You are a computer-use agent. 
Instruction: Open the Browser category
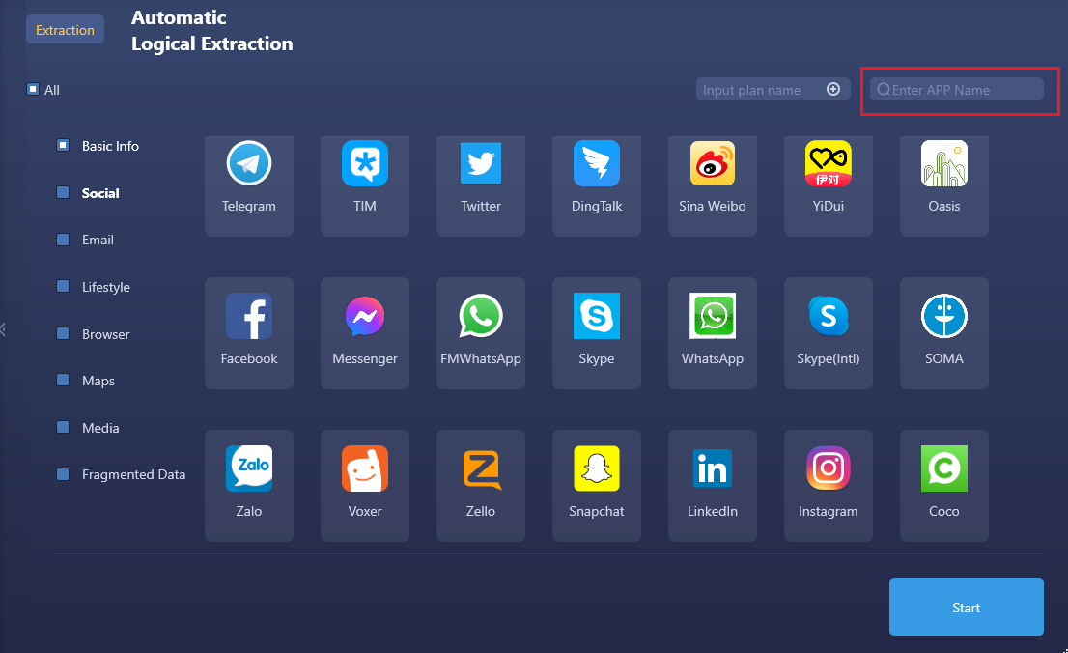(x=105, y=334)
